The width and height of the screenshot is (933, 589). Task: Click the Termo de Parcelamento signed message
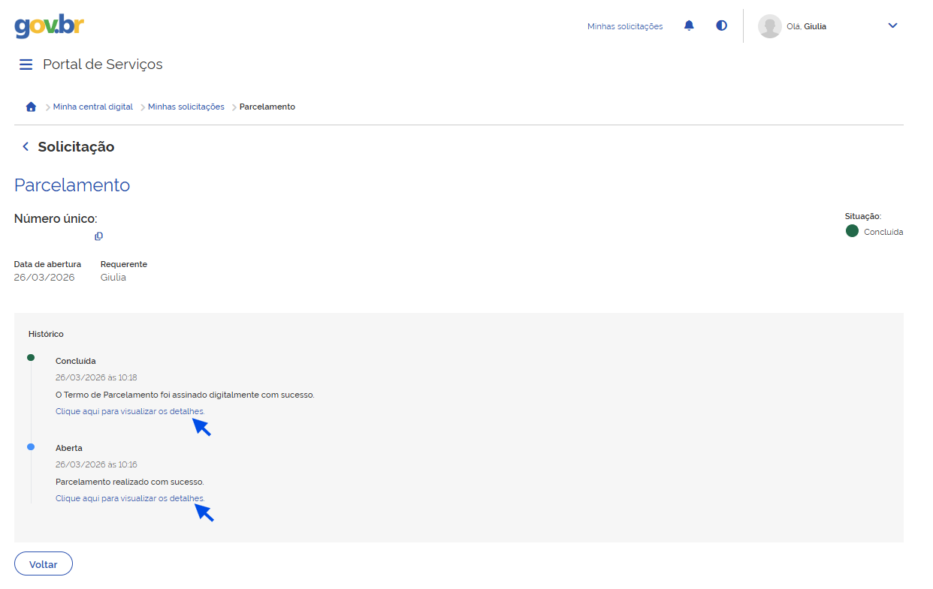185,395
